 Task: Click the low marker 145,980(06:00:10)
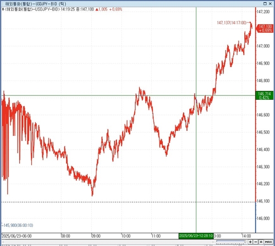[x=18, y=225]
